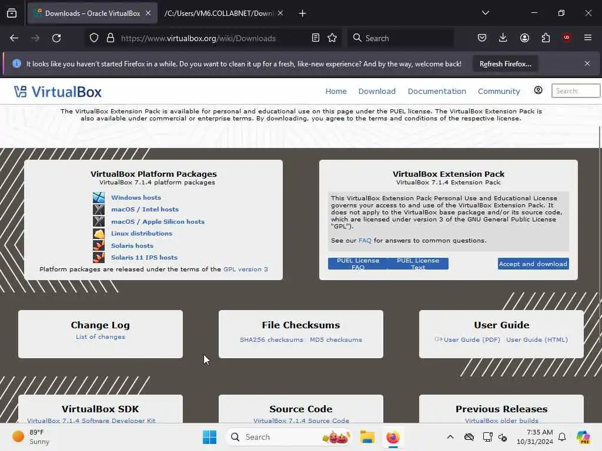Image resolution: width=602 pixels, height=451 pixels.
Task: Switch to the C:/Users/VM6.COLLABNET tab
Action: 219,14
